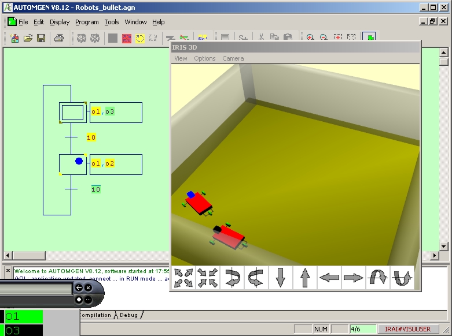The width and height of the screenshot is (452, 336).
Task: Click horizontal scrollbar left arrow
Action: pos(8,255)
